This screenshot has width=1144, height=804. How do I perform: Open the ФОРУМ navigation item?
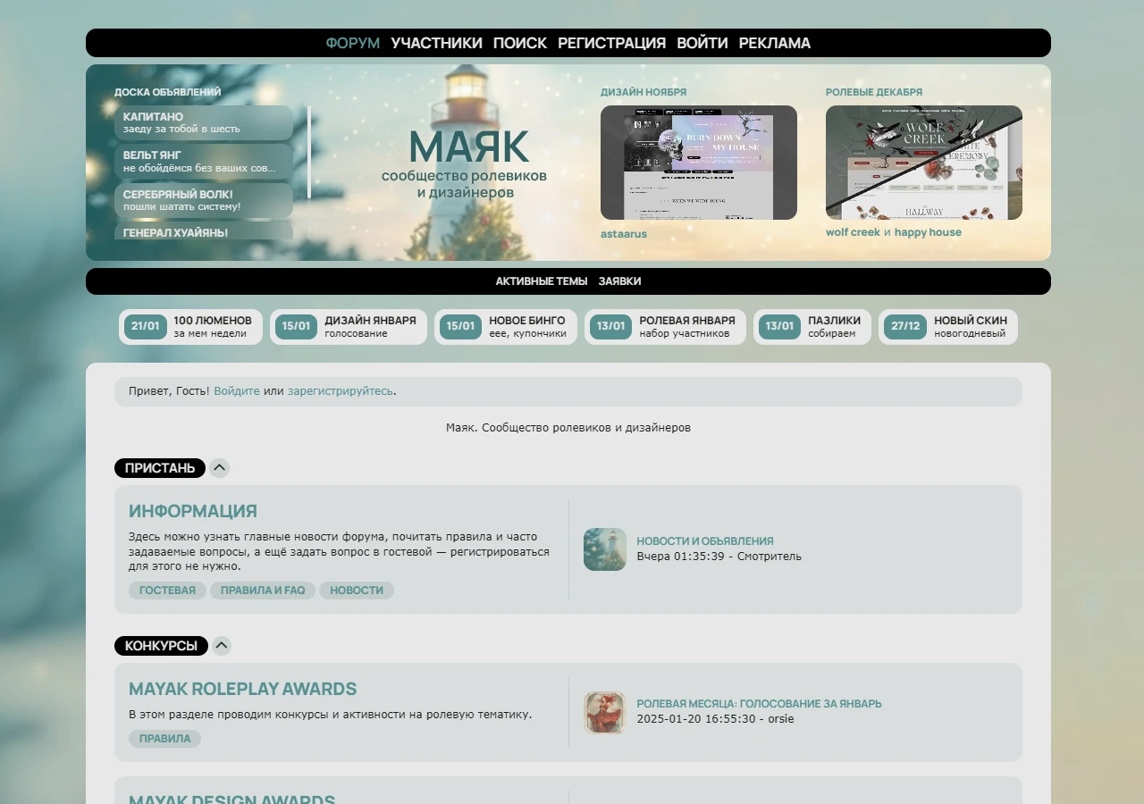(352, 43)
